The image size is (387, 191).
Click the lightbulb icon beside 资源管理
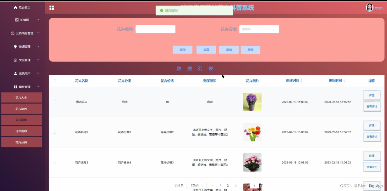(15, 46)
